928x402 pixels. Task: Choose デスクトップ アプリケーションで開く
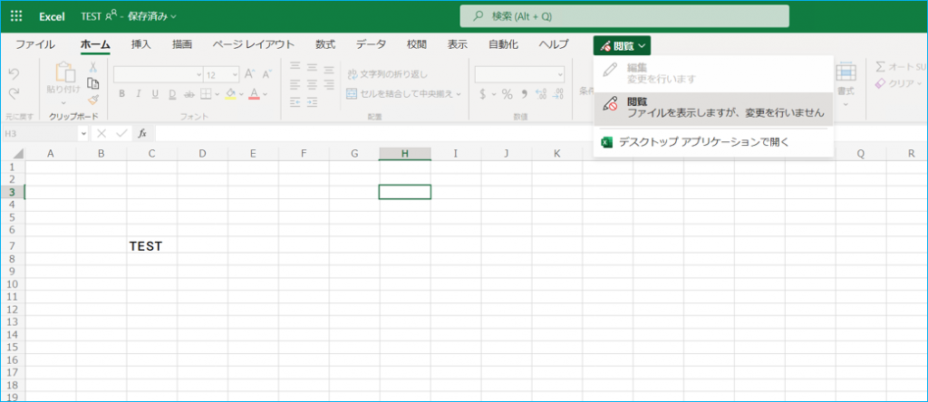coord(703,142)
